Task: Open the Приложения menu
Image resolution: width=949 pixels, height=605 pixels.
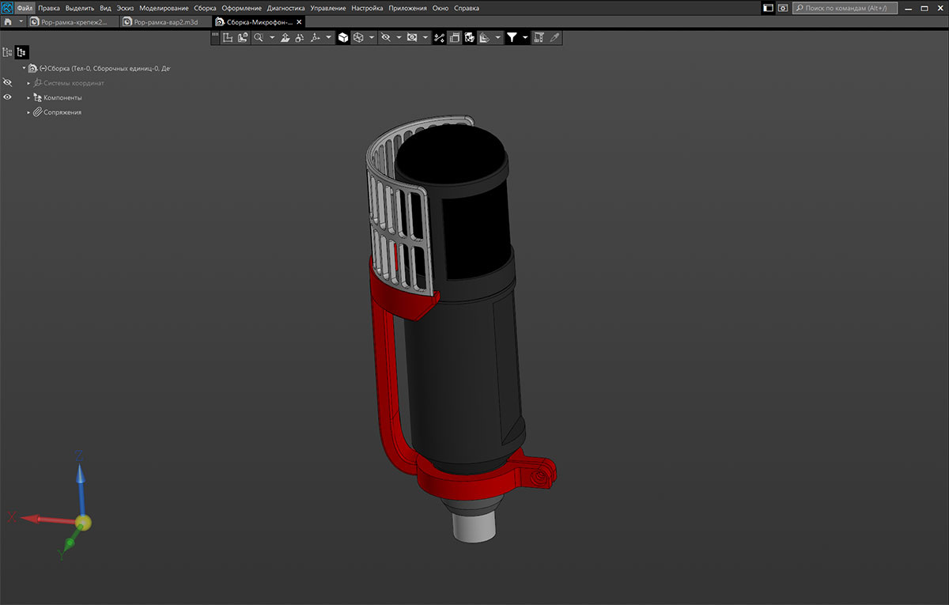Action: pyautogui.click(x=408, y=8)
